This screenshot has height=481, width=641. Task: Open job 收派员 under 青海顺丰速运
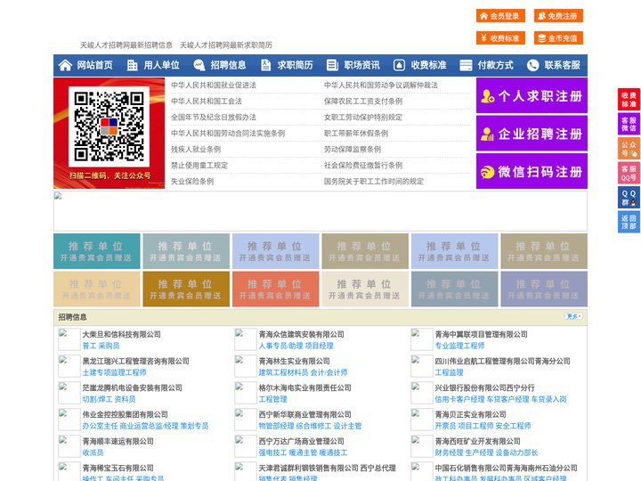[x=93, y=452]
